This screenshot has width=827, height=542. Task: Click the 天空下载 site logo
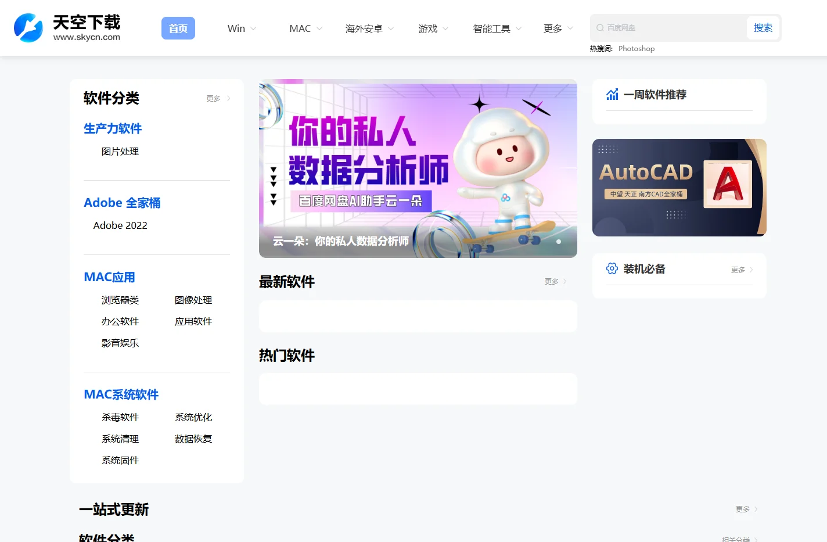tap(67, 28)
